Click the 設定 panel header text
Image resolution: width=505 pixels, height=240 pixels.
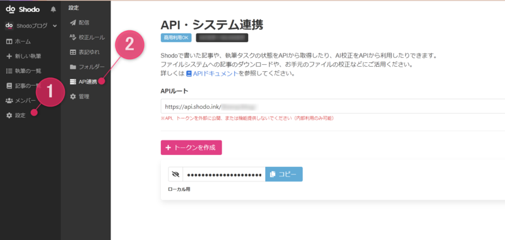[x=73, y=8]
